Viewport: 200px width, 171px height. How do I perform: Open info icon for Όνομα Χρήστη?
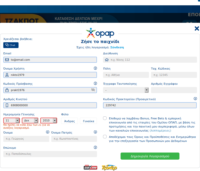point(95,68)
